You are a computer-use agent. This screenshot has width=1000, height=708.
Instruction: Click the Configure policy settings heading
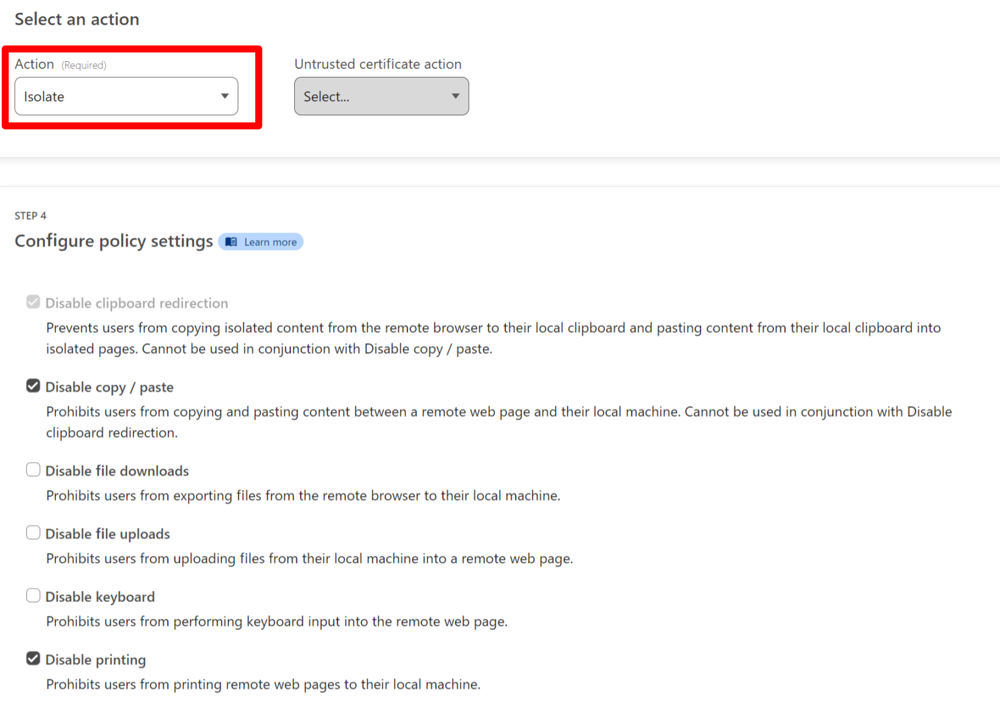113,241
